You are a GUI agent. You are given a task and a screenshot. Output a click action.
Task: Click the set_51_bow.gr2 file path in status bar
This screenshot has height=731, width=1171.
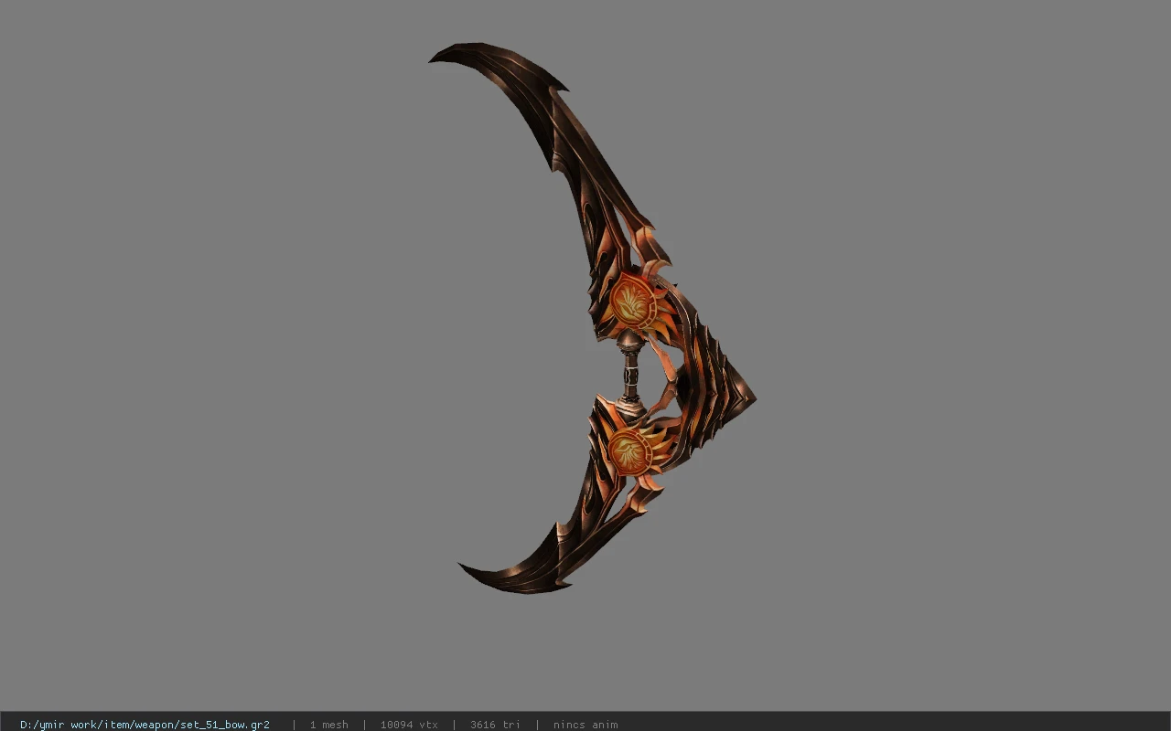[145, 725]
